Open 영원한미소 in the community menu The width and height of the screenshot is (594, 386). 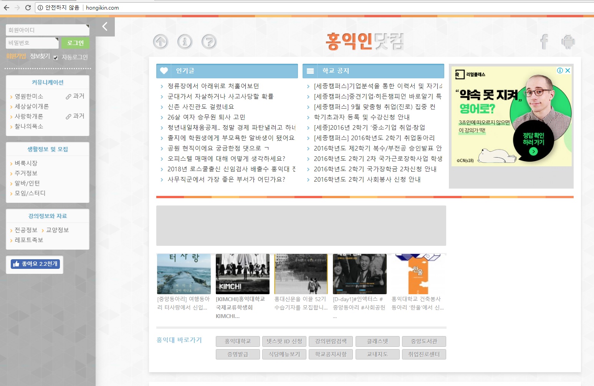click(29, 96)
